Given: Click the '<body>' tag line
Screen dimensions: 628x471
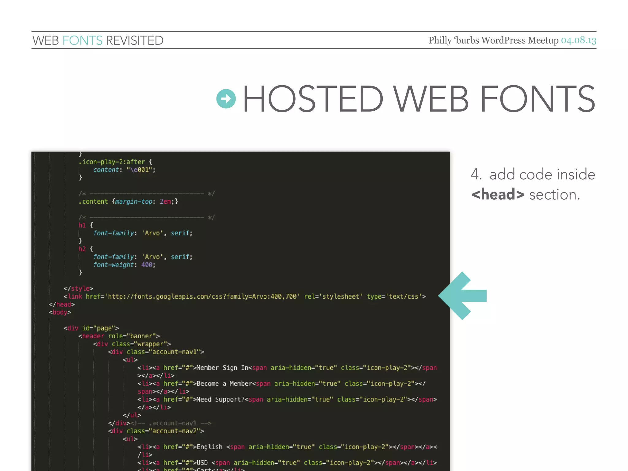Looking at the screenshot, I should tap(60, 312).
